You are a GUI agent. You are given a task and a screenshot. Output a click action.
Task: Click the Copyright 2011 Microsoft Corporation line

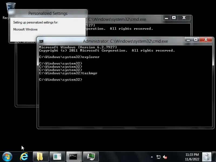click(107, 50)
